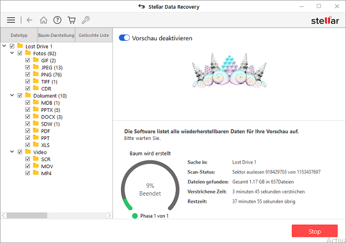
Task: Select the MDB (1) tree label
Action: [50, 102]
